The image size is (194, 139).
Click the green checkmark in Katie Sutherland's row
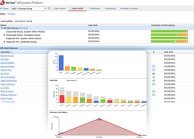pos(153,80)
